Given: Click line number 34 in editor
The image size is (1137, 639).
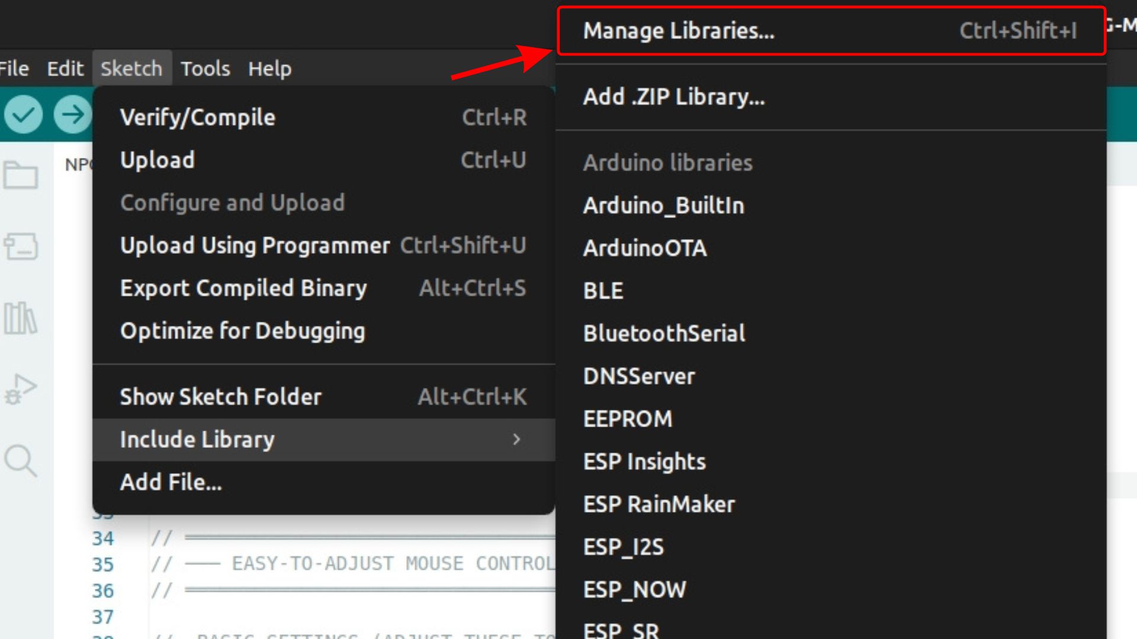Looking at the screenshot, I should click(x=102, y=538).
